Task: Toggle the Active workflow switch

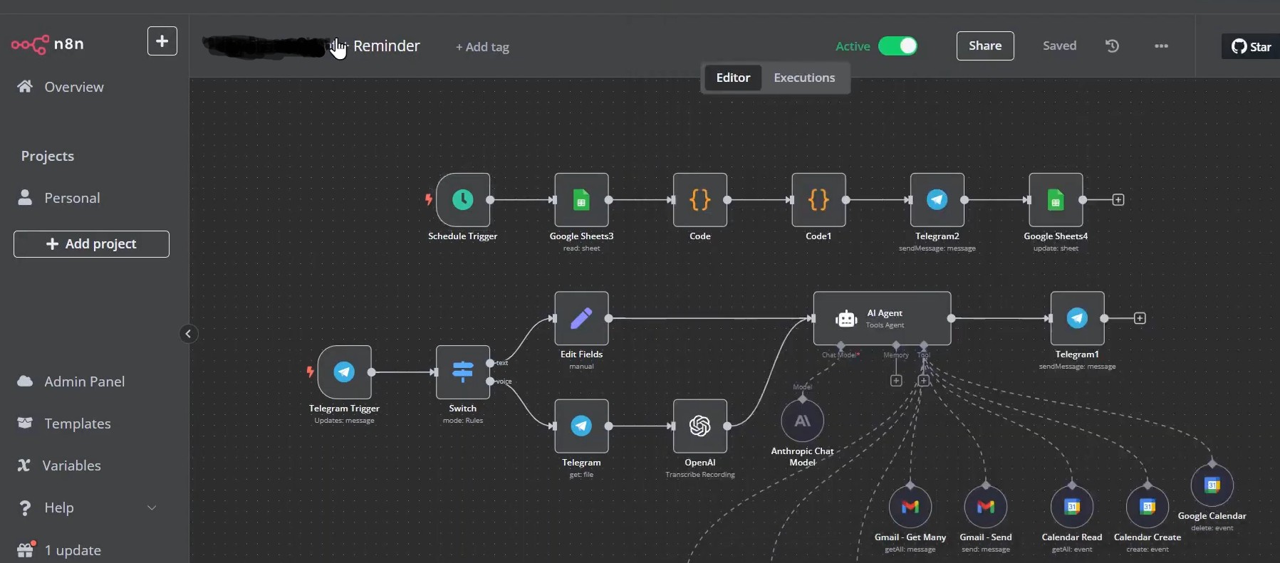Action: pos(897,46)
